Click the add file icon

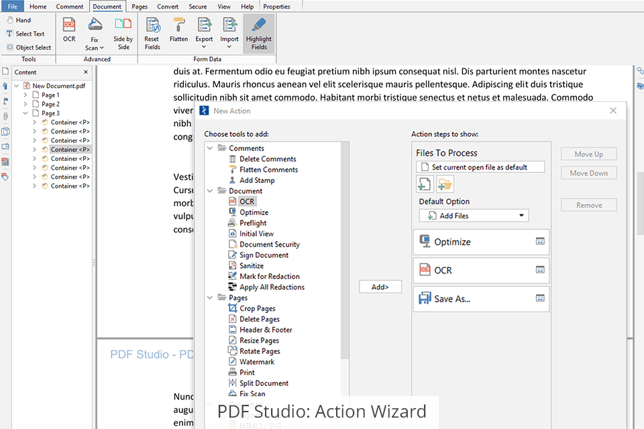coord(424,184)
